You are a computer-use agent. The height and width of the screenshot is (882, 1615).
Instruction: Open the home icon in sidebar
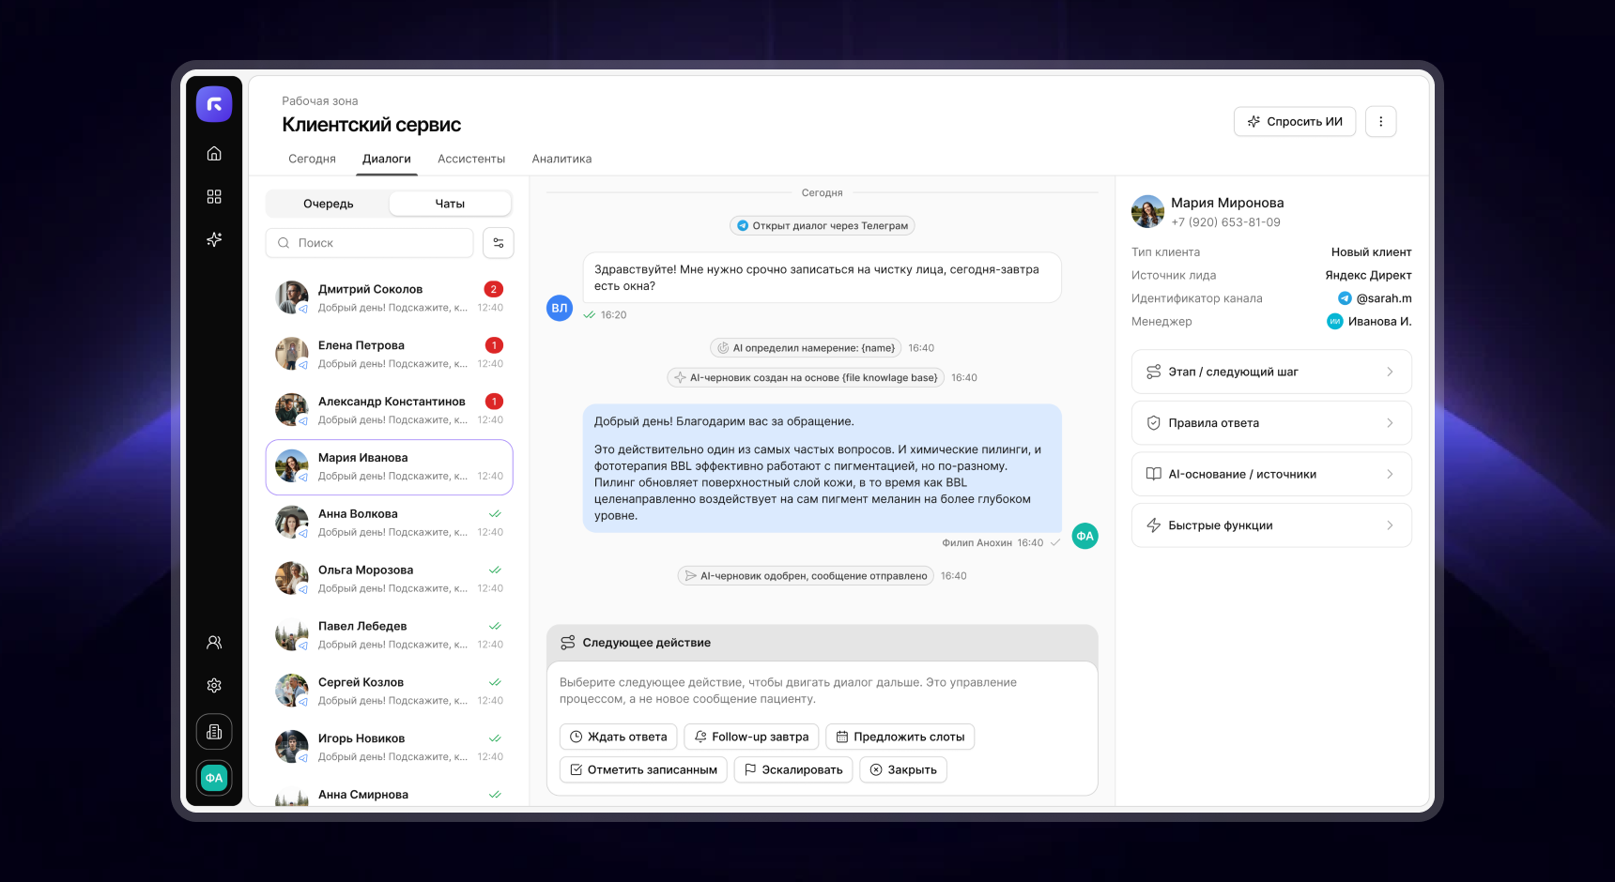pos(214,153)
